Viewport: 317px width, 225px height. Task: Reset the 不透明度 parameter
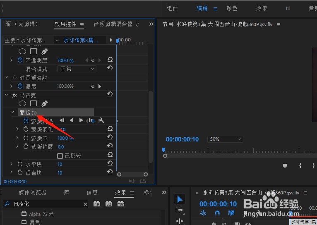coord(110,60)
